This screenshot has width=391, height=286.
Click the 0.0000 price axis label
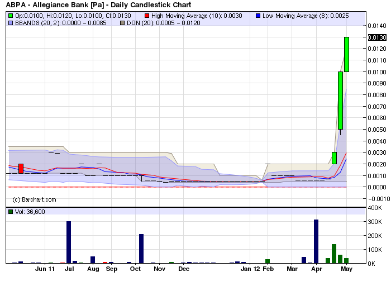(377, 187)
